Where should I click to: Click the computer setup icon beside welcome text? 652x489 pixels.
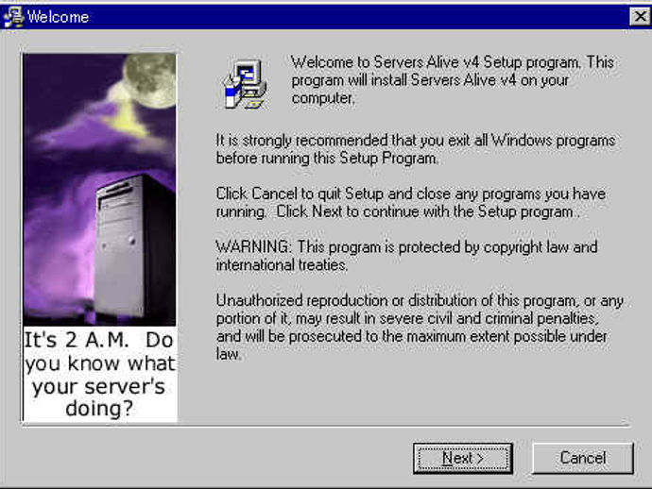tap(246, 84)
